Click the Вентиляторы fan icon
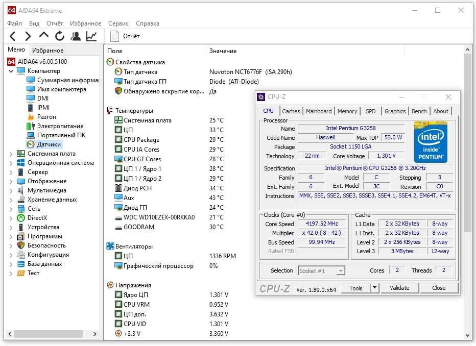Screen dimensions: 476x346 tap(110, 246)
